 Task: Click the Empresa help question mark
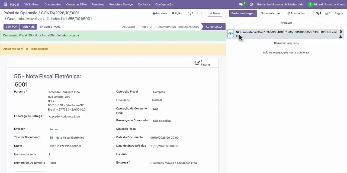pyautogui.click(x=129, y=162)
